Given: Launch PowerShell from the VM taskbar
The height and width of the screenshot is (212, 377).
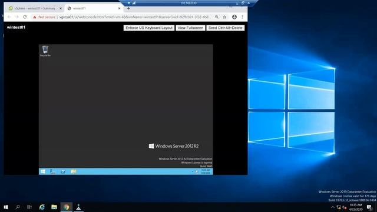Looking at the screenshot, I should 63,171.
